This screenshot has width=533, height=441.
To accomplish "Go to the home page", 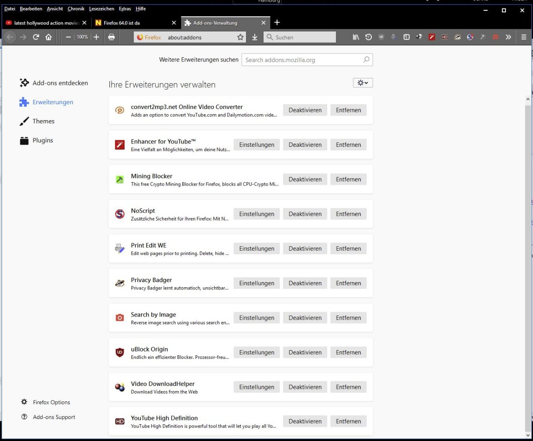I will pyautogui.click(x=49, y=37).
